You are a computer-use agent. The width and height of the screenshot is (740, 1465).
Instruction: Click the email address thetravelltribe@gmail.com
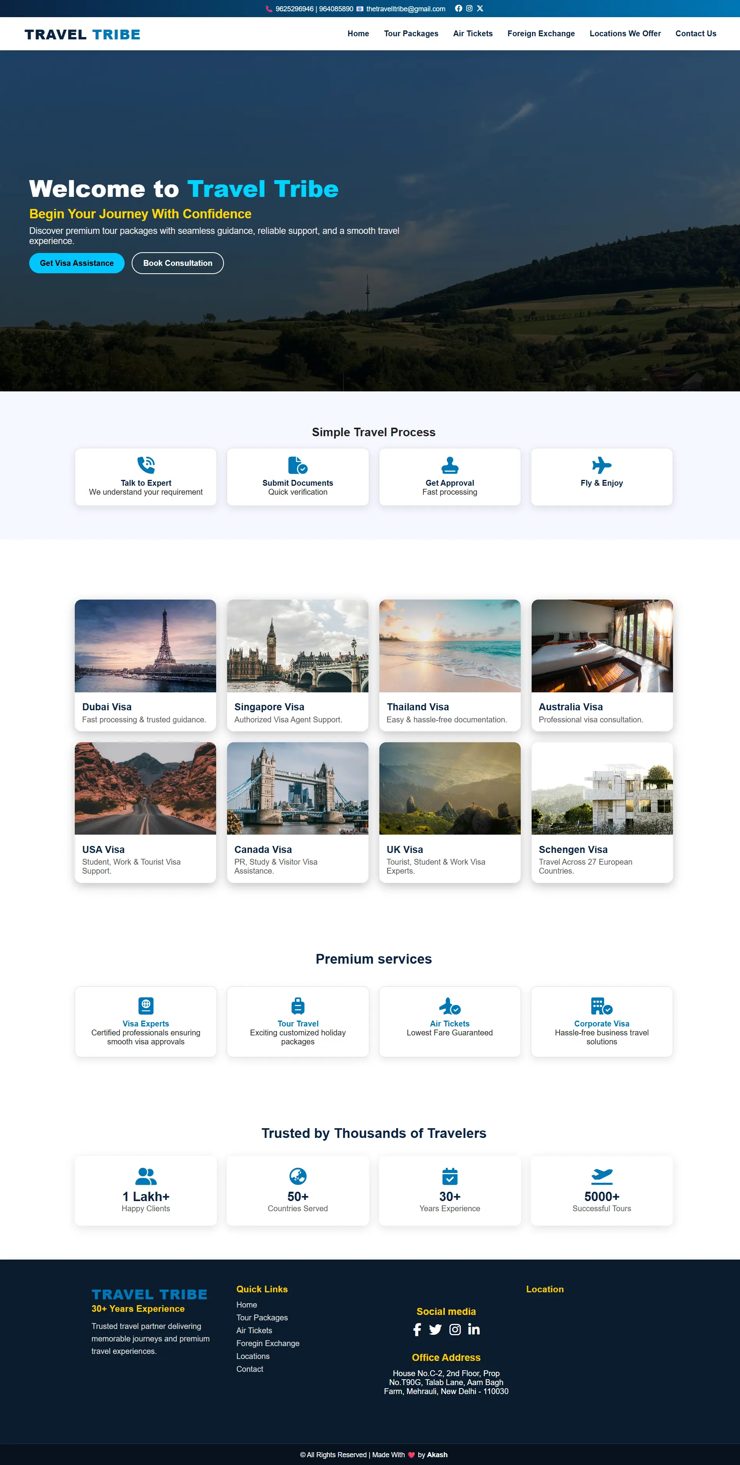(406, 9)
